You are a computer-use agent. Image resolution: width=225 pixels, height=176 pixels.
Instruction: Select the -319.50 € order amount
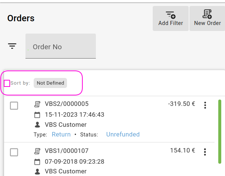tap(182, 104)
